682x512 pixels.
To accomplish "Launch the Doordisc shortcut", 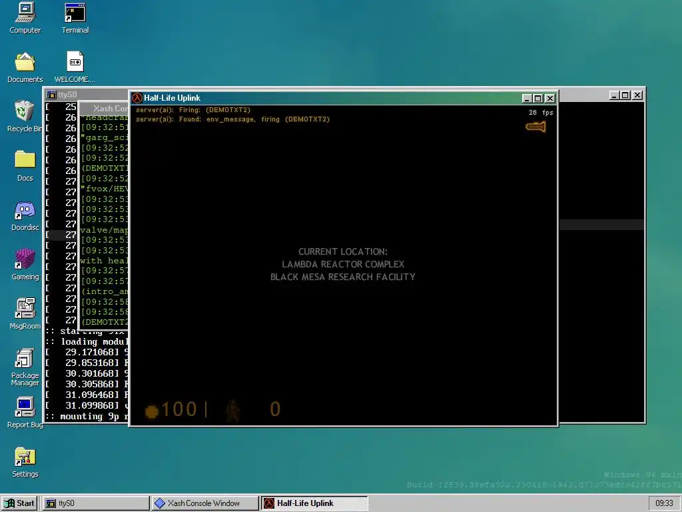I will click(x=25, y=215).
